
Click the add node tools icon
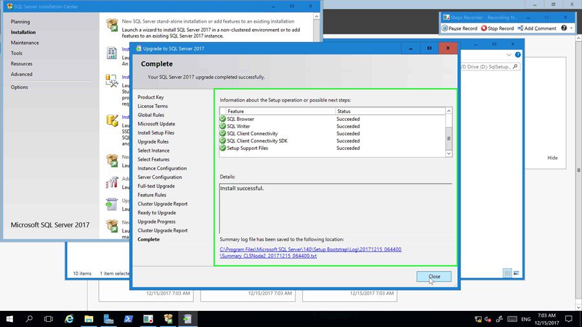point(112,182)
